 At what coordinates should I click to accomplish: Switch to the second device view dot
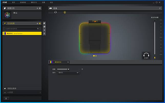(x=96, y=56)
